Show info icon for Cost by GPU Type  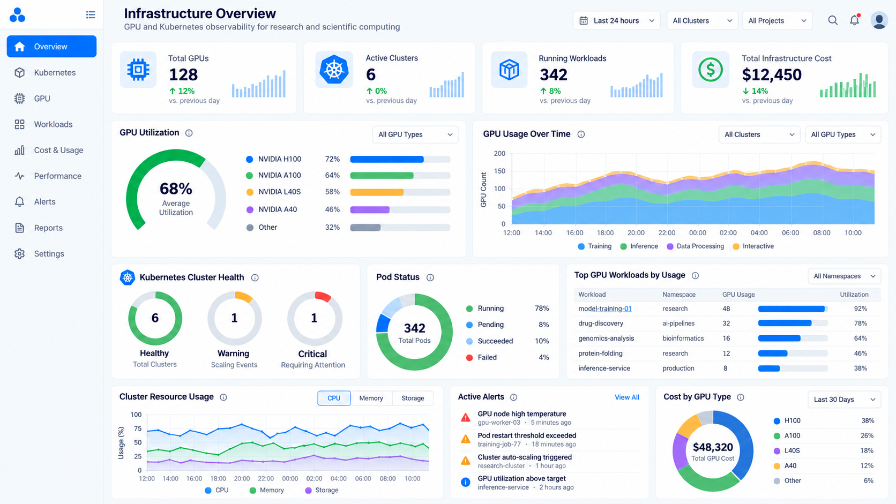tap(741, 397)
